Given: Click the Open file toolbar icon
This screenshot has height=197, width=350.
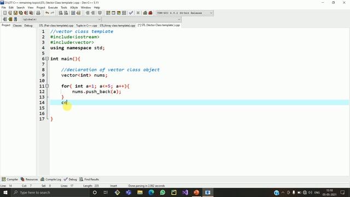Looking at the screenshot, I should coord(10,13).
